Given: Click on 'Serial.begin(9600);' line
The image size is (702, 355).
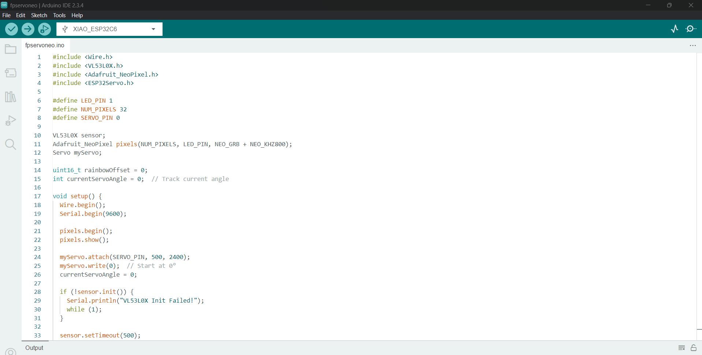Looking at the screenshot, I should tap(93, 214).
